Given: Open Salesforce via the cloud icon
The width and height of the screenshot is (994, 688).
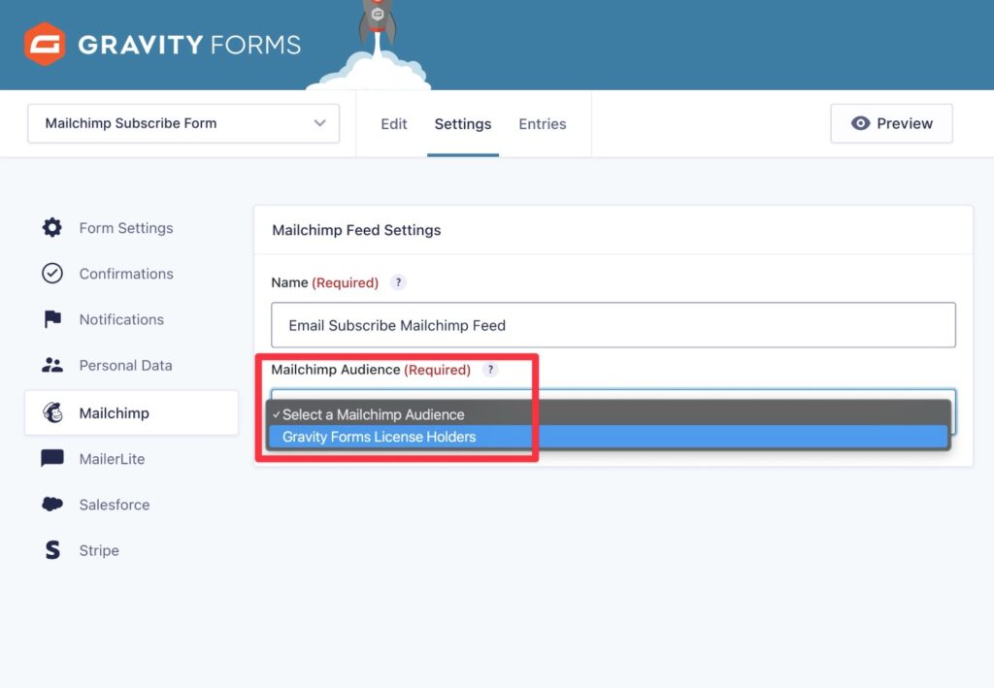Looking at the screenshot, I should (x=51, y=504).
